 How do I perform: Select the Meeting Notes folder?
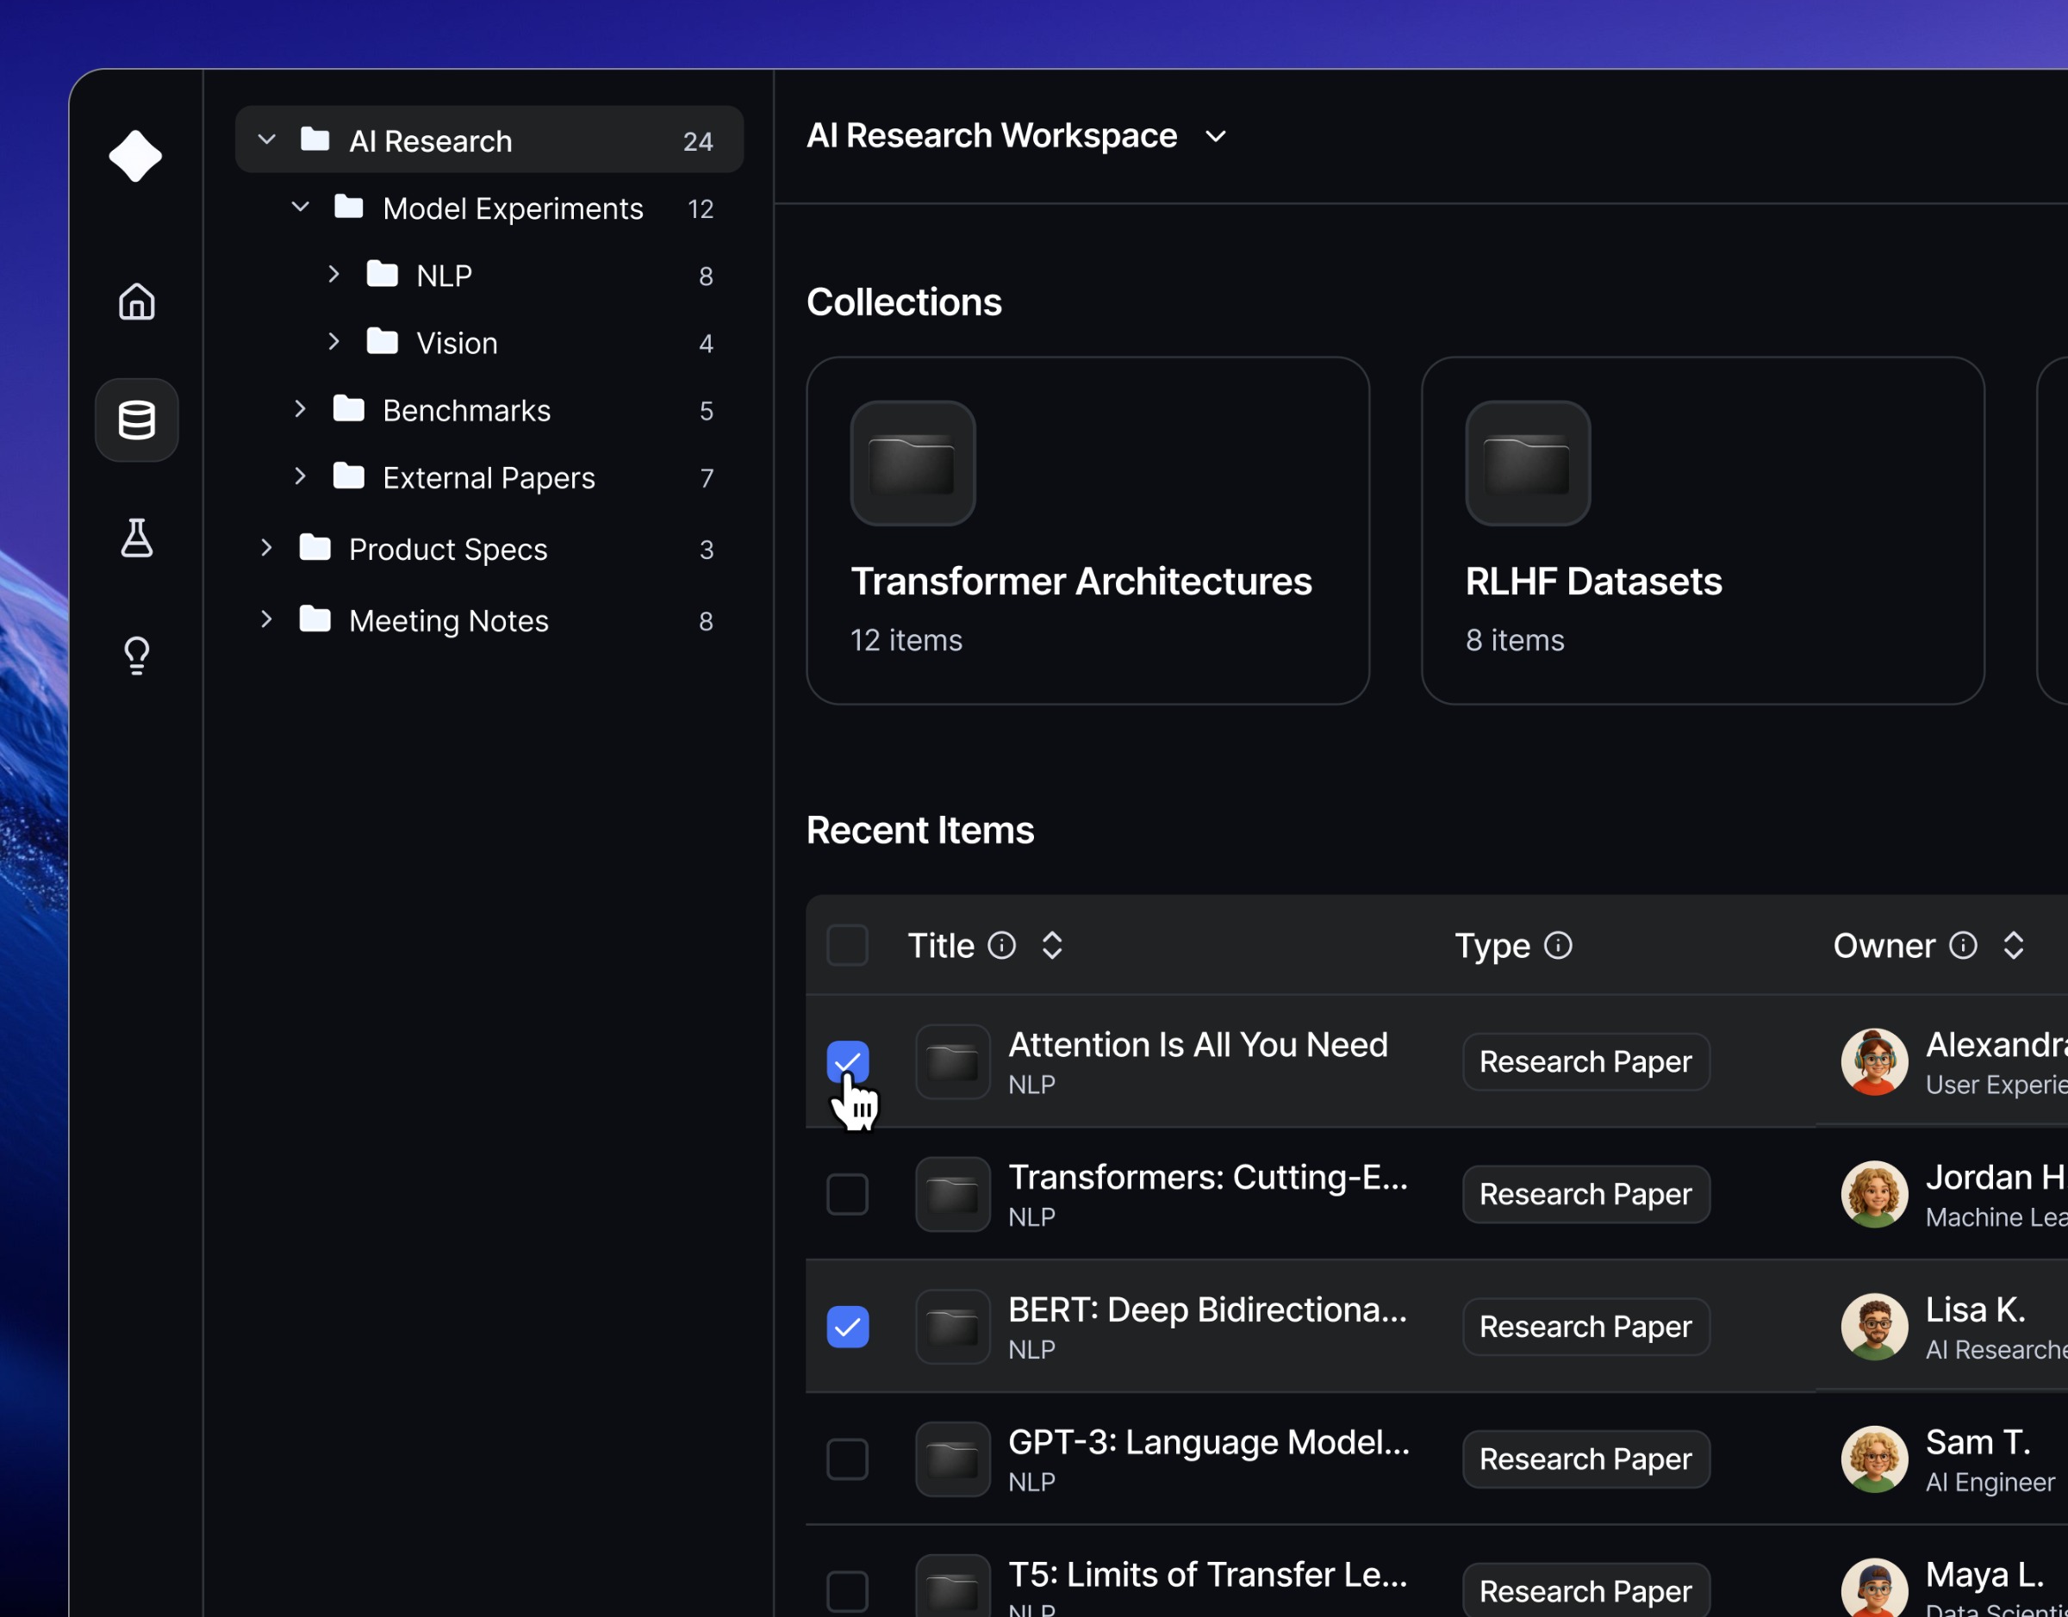point(449,621)
